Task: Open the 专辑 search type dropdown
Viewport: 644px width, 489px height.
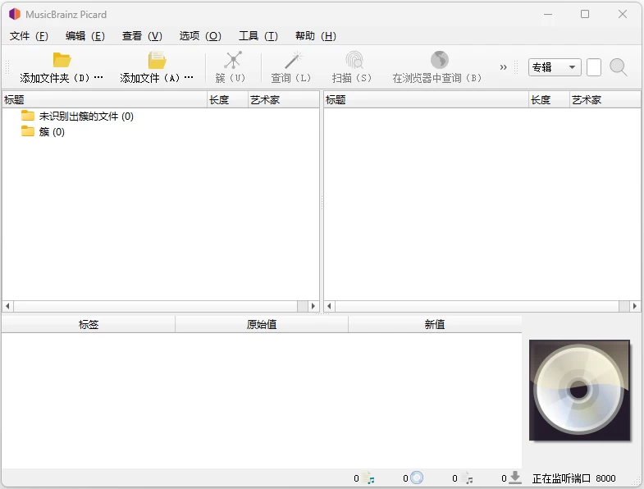Action: coord(555,67)
